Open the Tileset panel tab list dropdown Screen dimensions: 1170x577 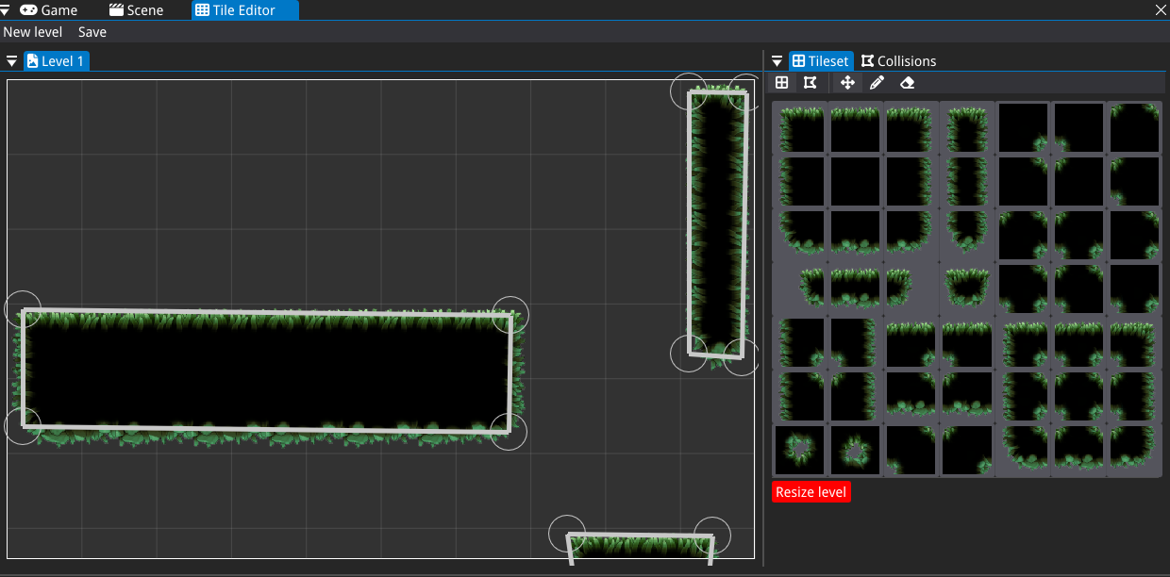pyautogui.click(x=777, y=61)
